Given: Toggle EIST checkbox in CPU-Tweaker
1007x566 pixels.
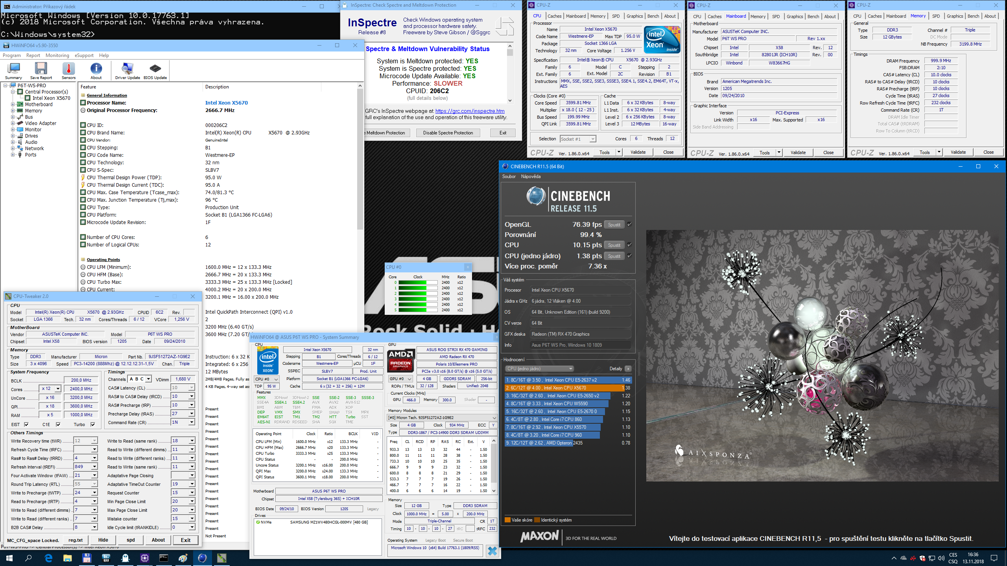Looking at the screenshot, I should (x=26, y=424).
